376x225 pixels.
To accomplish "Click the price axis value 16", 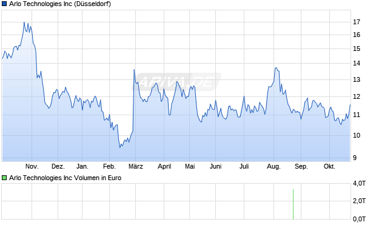I will click(357, 35).
